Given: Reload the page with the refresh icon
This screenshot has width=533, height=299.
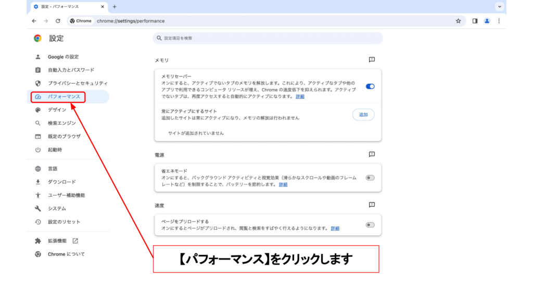Looking at the screenshot, I should 58,21.
